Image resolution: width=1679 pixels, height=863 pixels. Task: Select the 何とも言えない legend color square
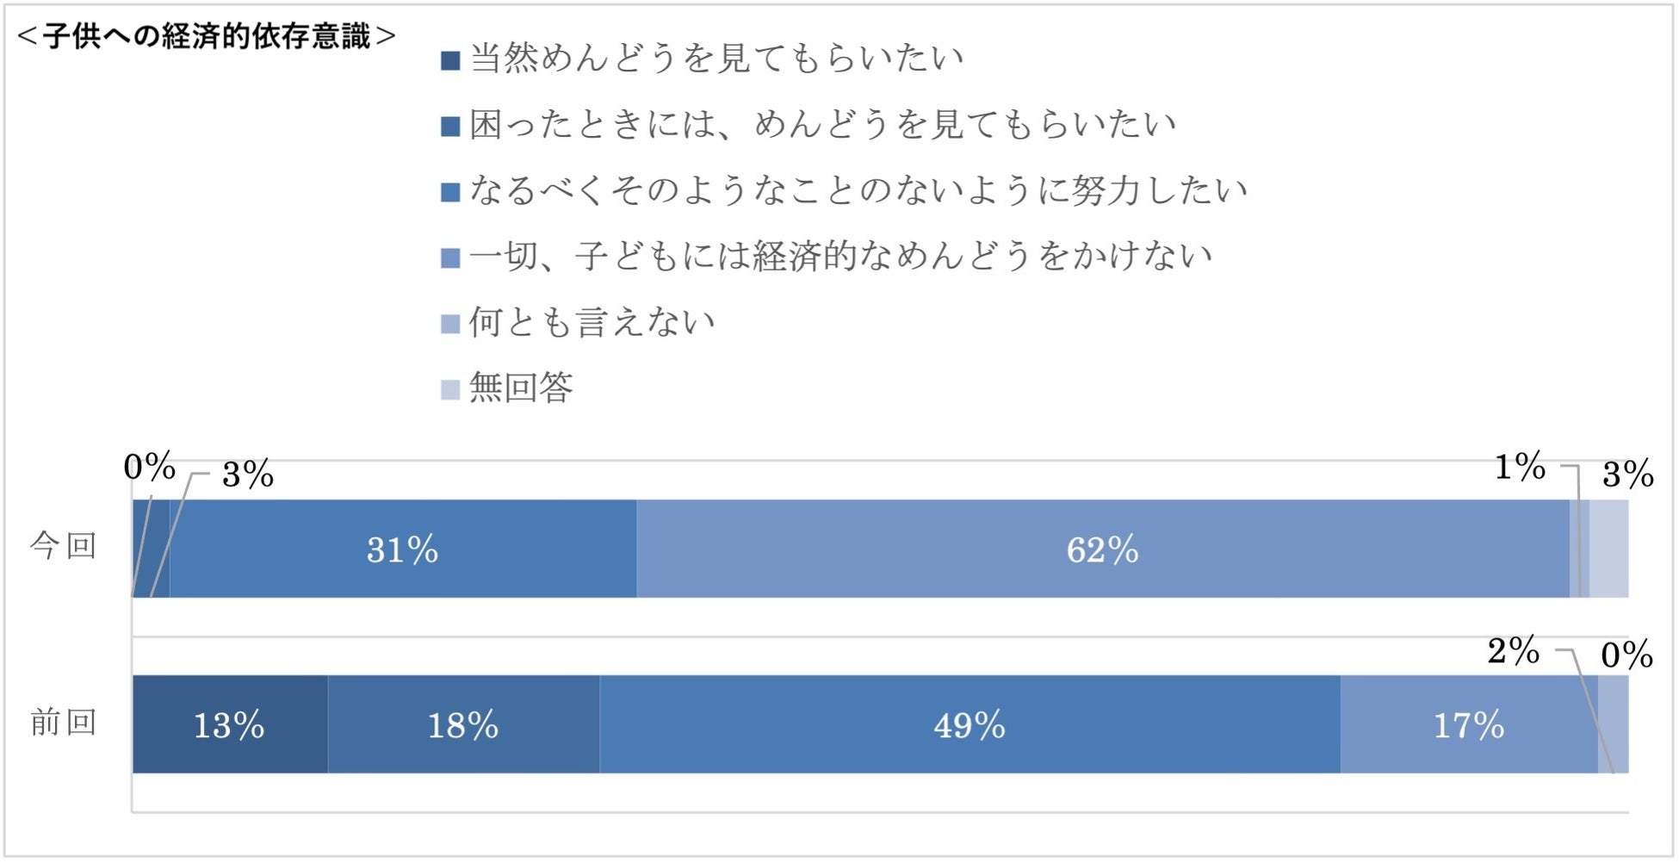450,324
